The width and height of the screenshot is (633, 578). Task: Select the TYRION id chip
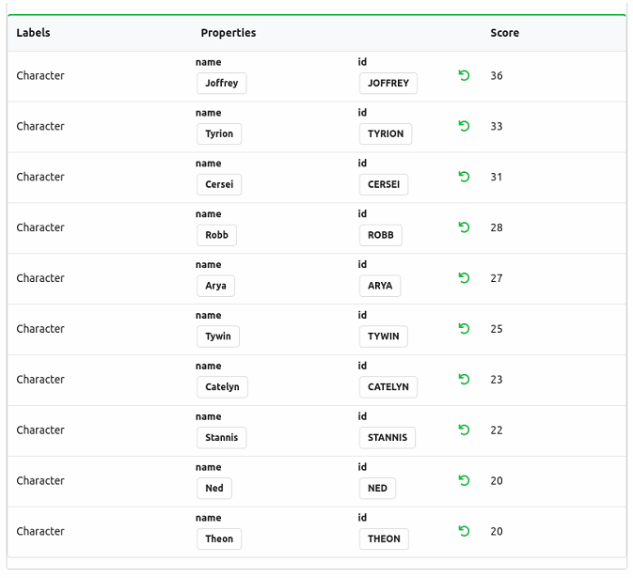click(386, 133)
